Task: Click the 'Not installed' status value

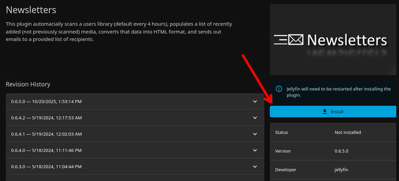Action: (348, 133)
